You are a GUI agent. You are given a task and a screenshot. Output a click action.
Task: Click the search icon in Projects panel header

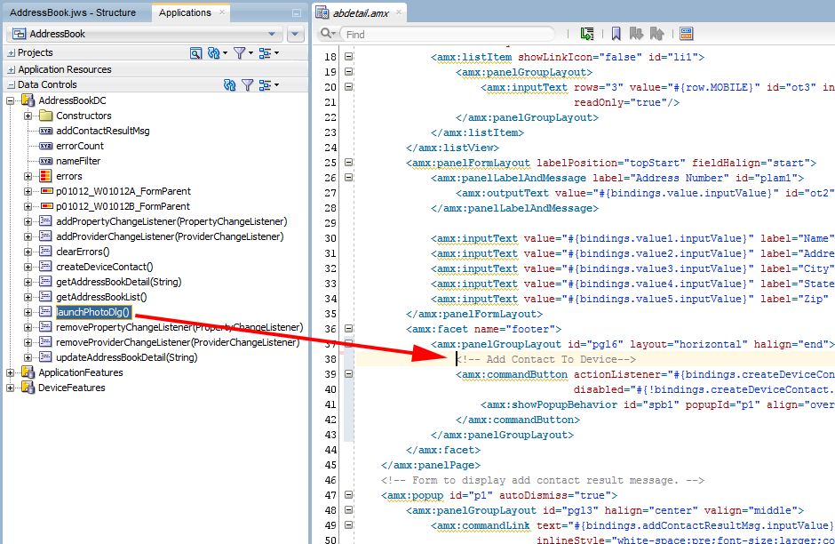(x=196, y=53)
